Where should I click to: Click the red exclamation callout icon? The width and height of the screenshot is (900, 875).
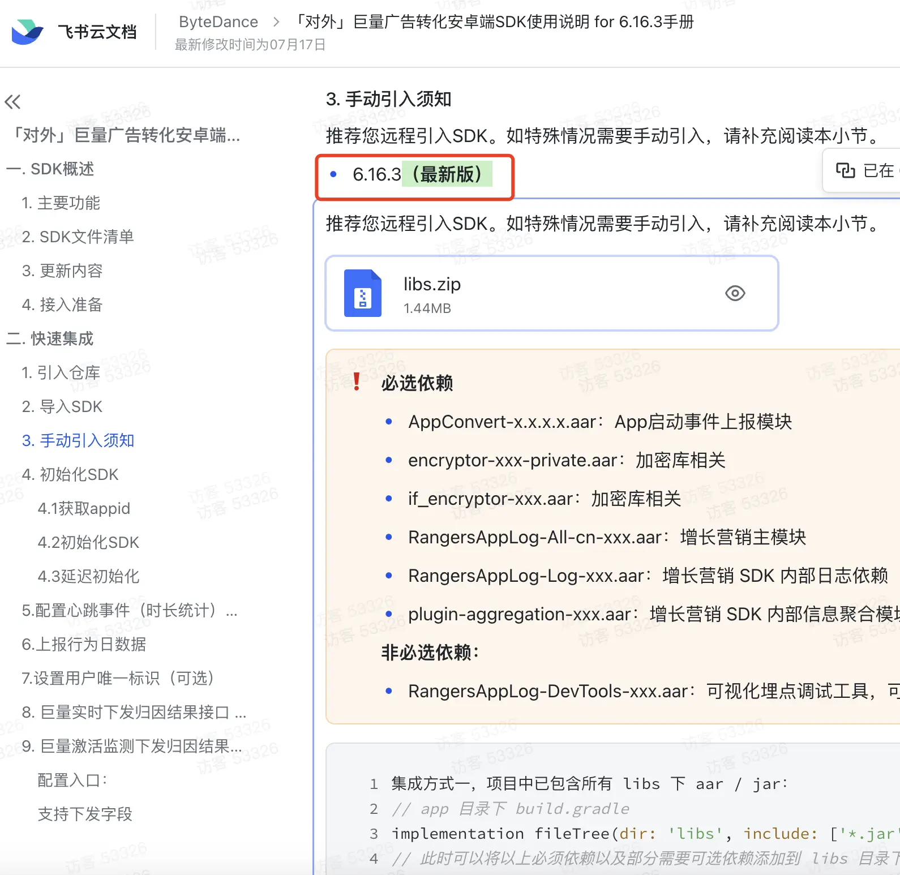pos(357,382)
